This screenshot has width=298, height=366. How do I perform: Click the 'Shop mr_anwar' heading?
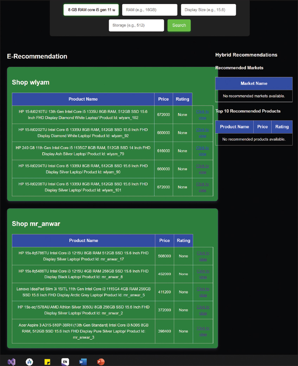(x=36, y=224)
